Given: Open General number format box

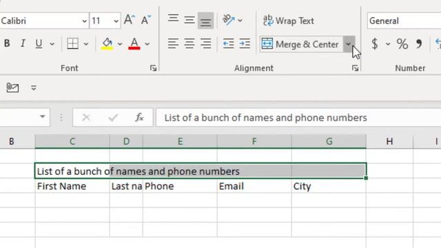Looking at the screenshot, I should point(404,21).
